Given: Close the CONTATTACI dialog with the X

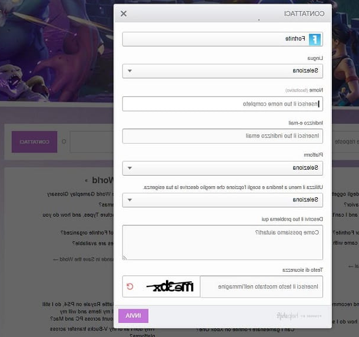Looking at the screenshot, I should click(x=124, y=14).
